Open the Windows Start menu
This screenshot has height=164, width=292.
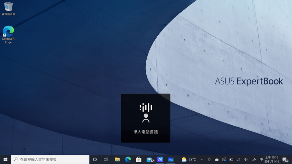(5, 159)
